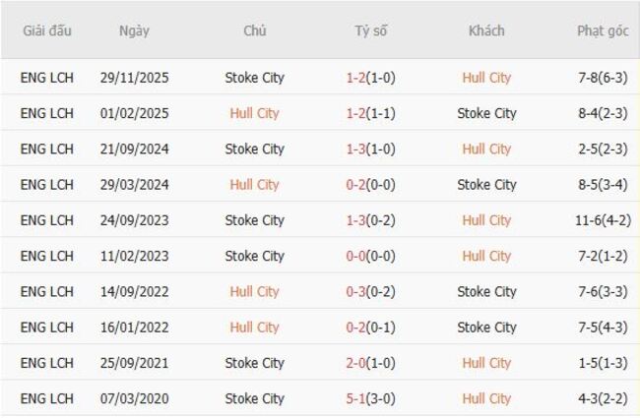Screen dimensions: 640x418
Task: Click the "Chủ" home team header
Action: pos(254,30)
